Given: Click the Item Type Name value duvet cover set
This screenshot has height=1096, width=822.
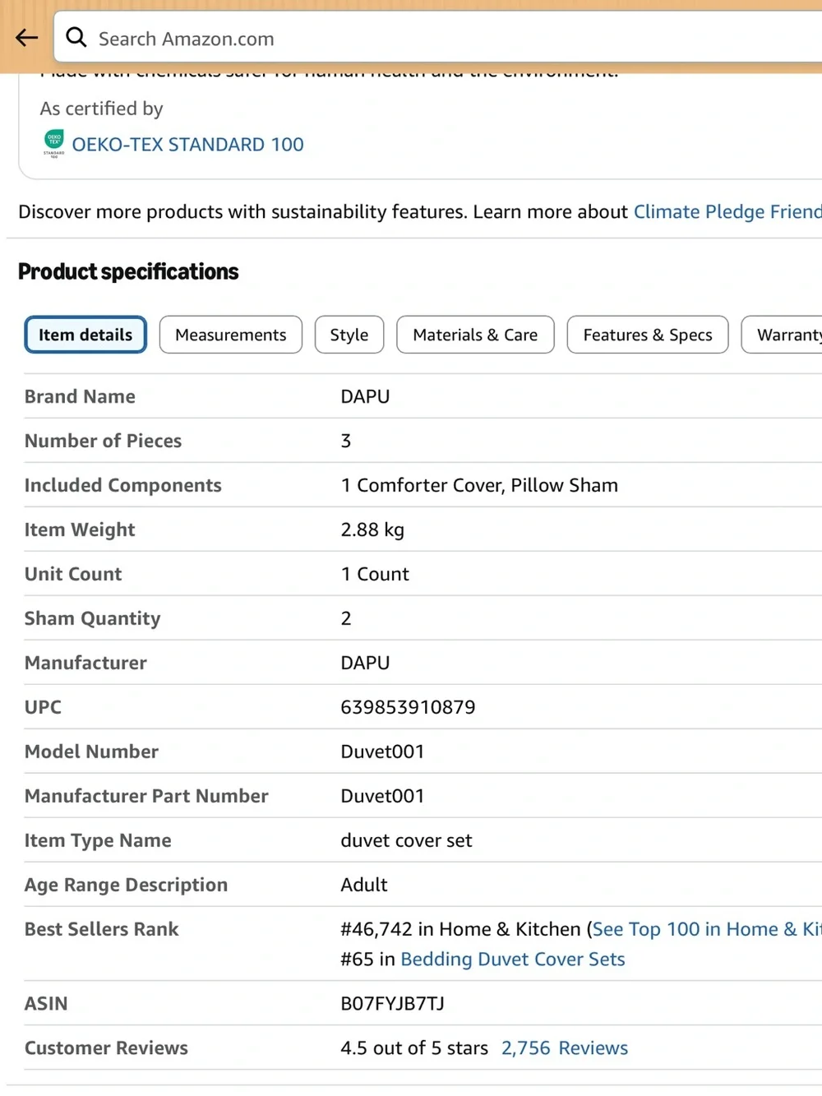Looking at the screenshot, I should click(406, 840).
